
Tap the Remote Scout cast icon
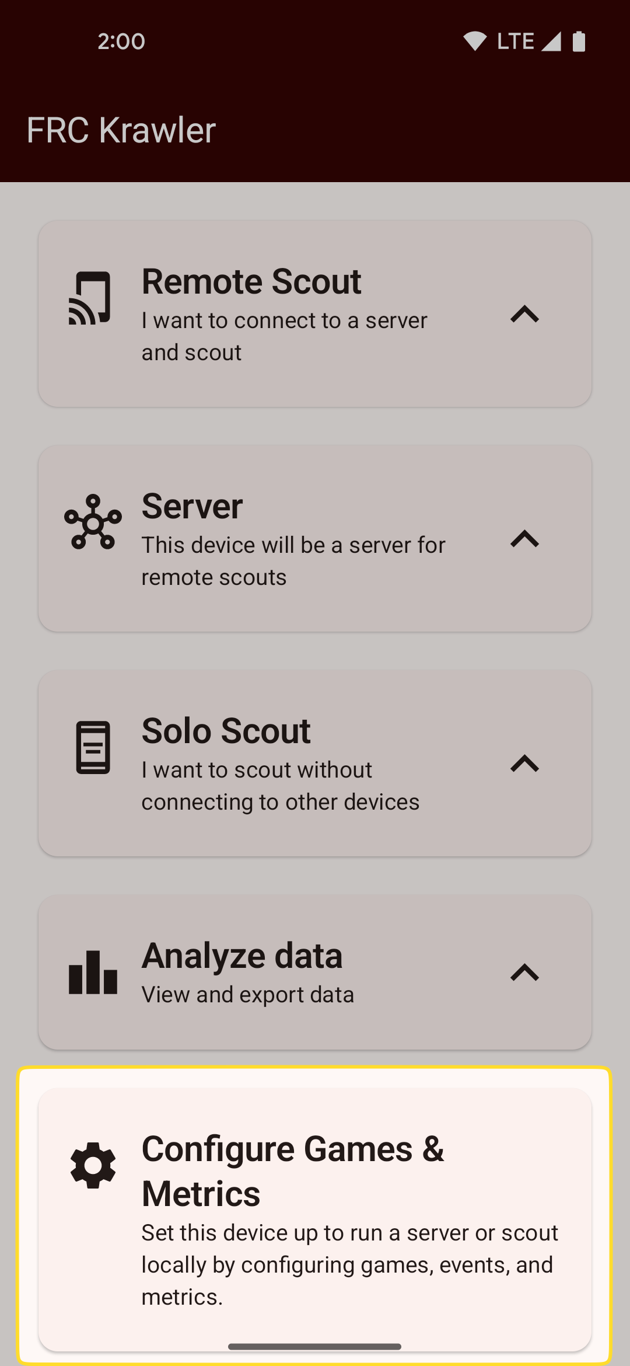[x=90, y=298]
